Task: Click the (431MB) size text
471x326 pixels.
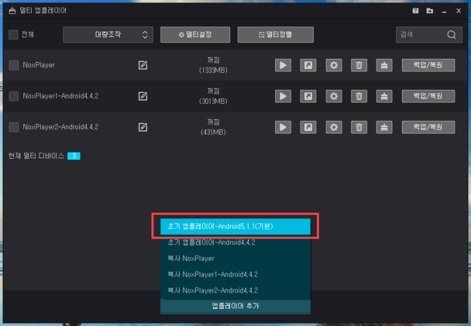Action: 213,132
